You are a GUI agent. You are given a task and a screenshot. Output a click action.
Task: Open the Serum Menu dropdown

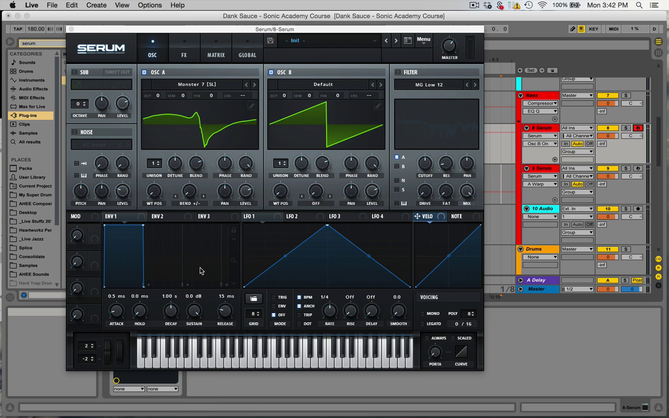423,40
